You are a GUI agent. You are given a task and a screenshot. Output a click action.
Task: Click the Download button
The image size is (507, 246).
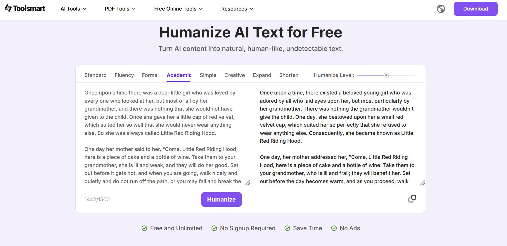[x=475, y=9]
